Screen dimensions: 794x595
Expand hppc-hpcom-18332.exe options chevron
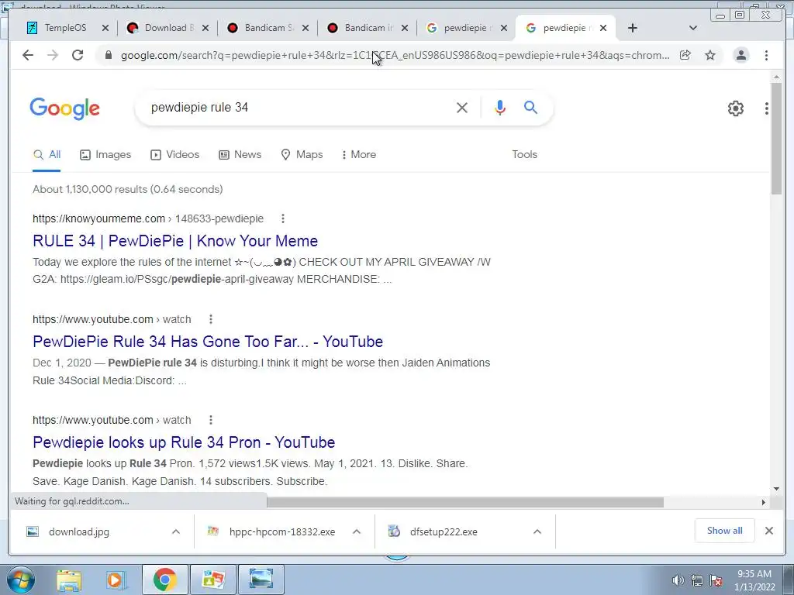[357, 531]
